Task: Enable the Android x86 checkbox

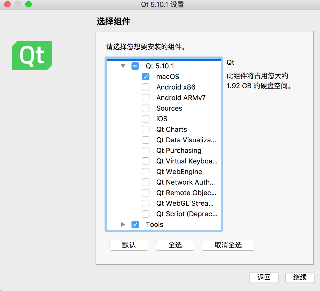Action: [x=146, y=87]
